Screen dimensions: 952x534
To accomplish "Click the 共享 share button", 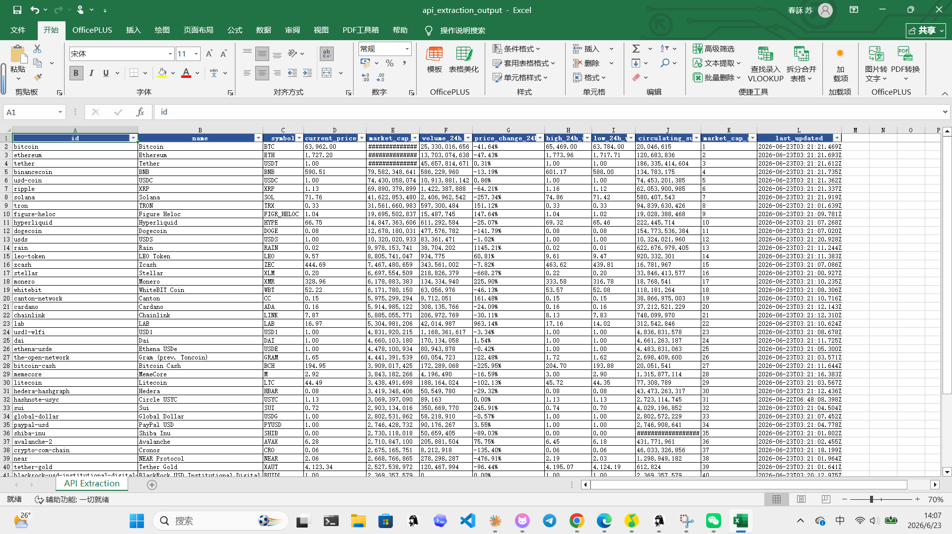I will click(926, 30).
